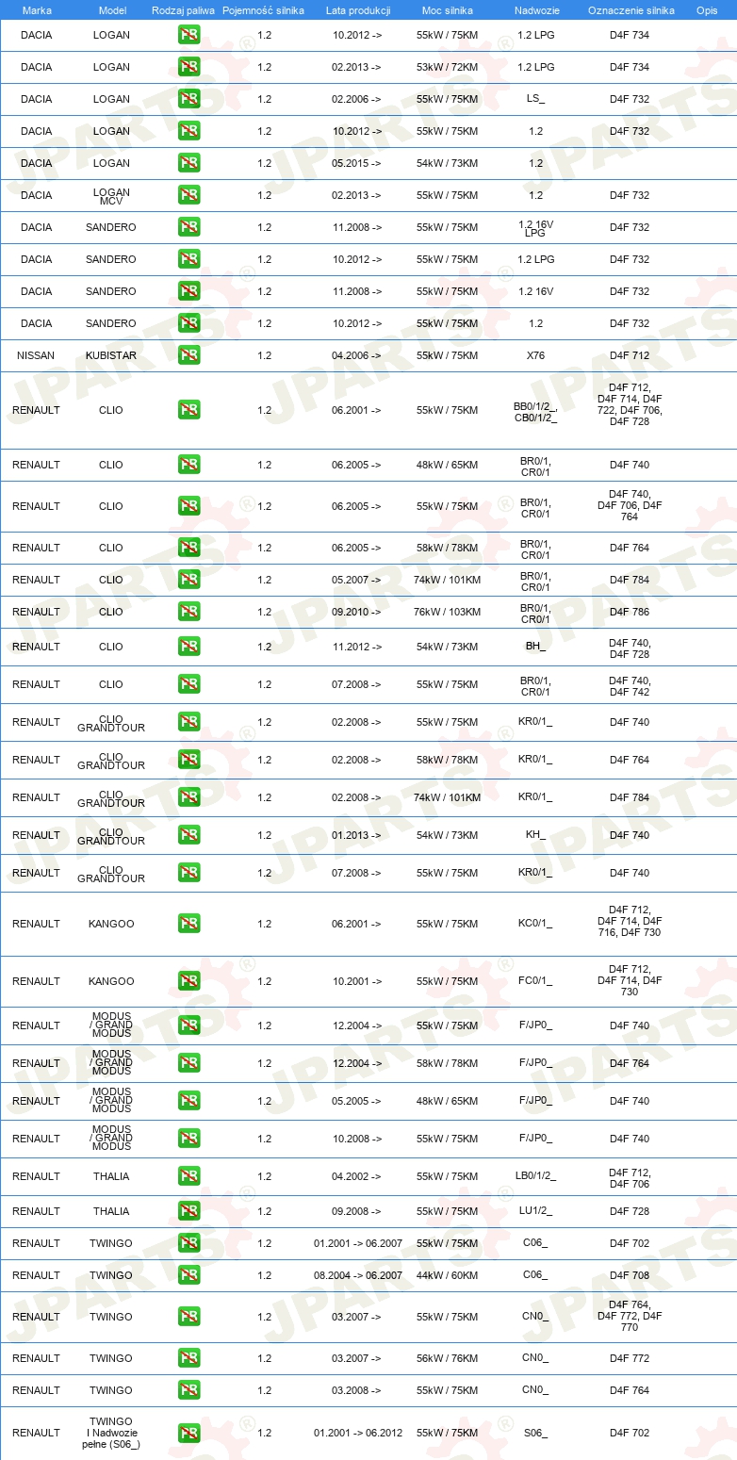Select the NISSAN brand cell

[x=36, y=355]
